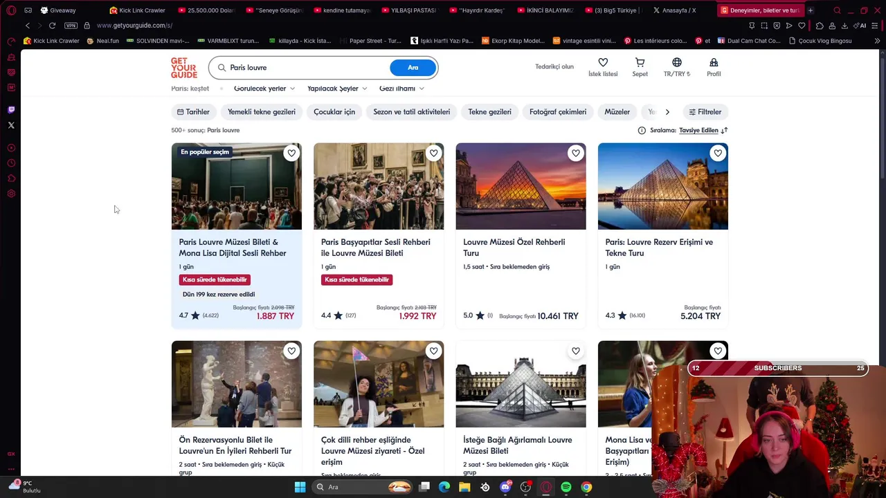Image resolution: width=886 pixels, height=498 pixels.
Task: Click the GetYourGuide logo
Action: click(184, 68)
